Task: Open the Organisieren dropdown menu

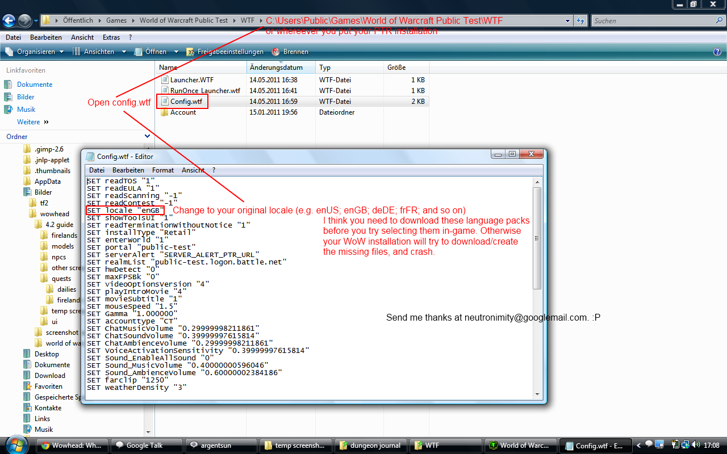Action: click(35, 52)
